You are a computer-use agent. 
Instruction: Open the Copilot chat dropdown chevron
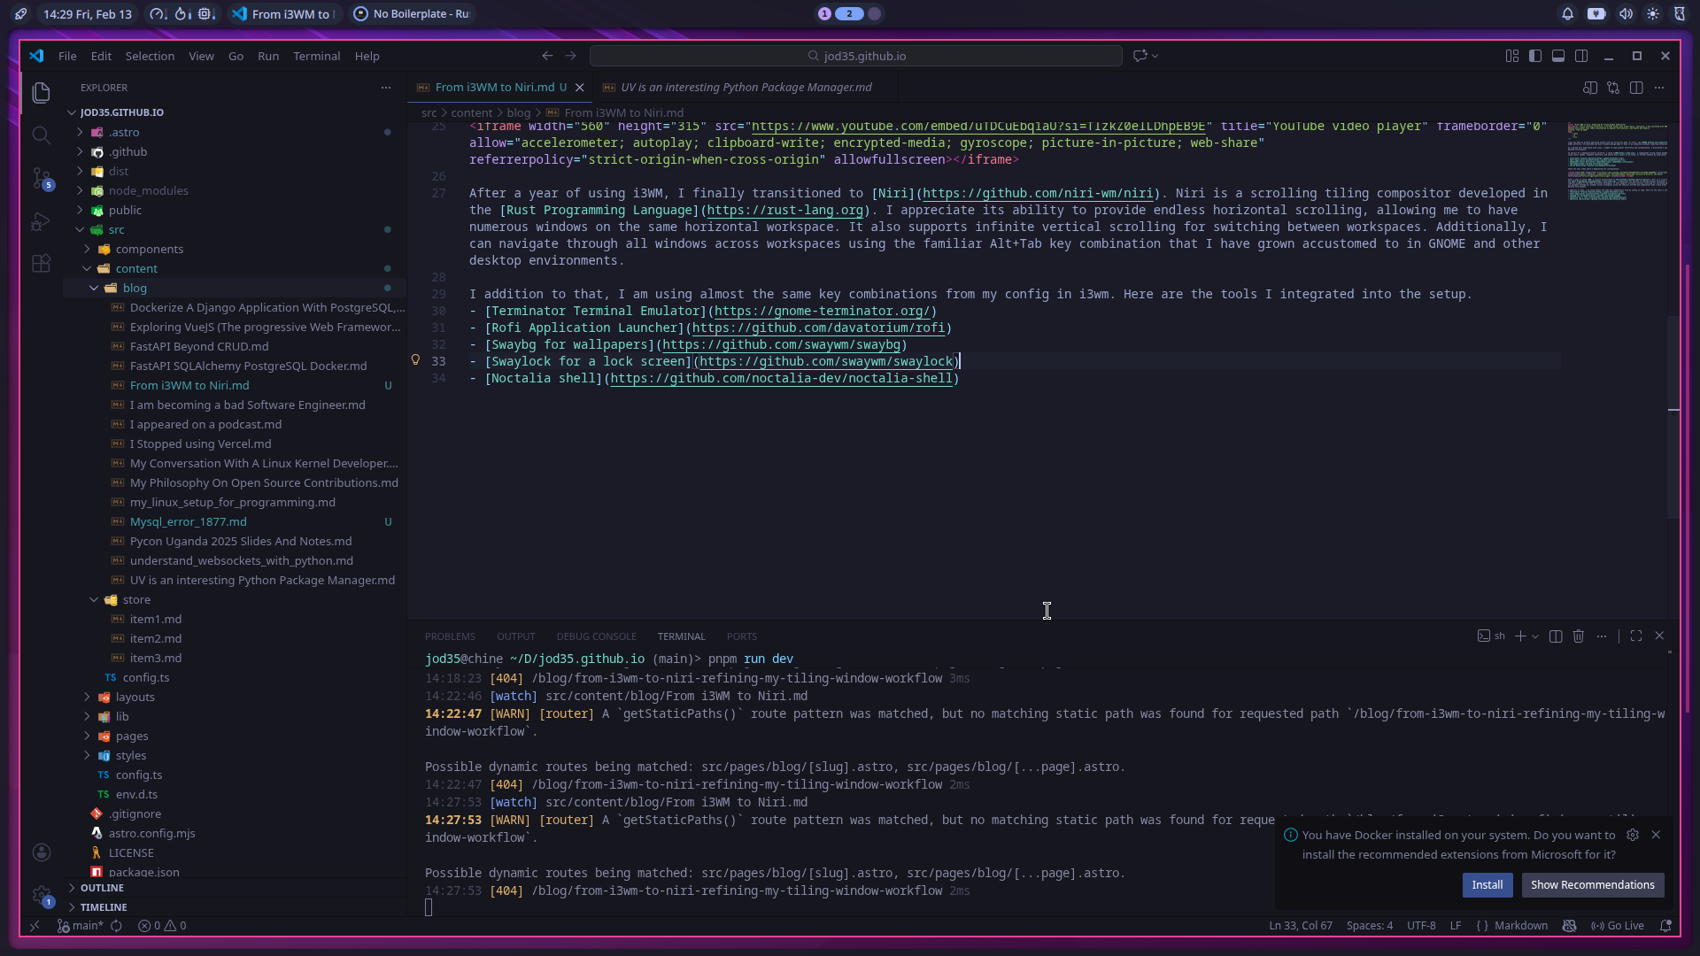click(1155, 56)
